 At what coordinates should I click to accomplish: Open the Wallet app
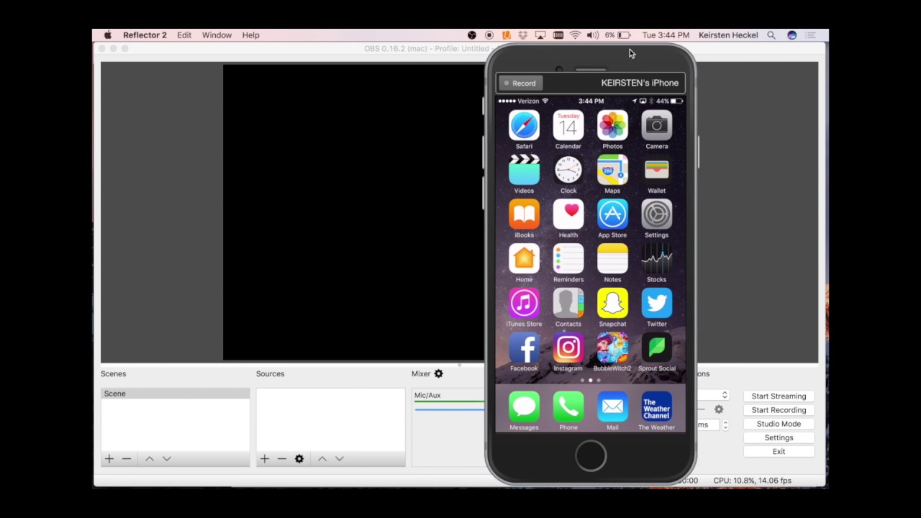click(657, 171)
